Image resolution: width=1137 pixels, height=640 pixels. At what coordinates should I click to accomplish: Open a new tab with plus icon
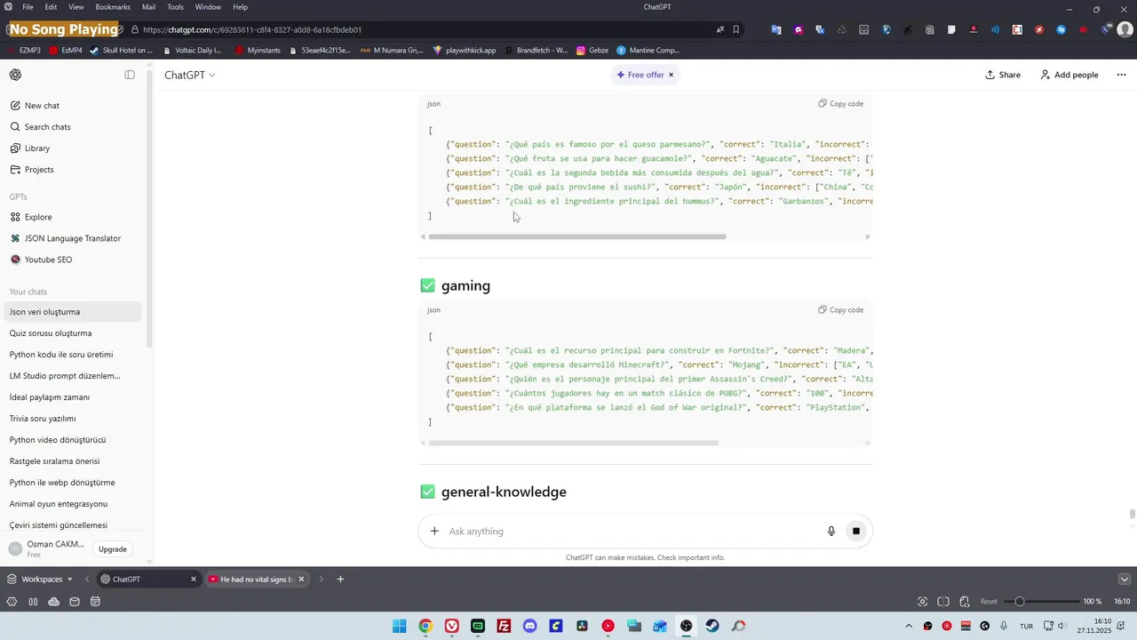point(340,580)
